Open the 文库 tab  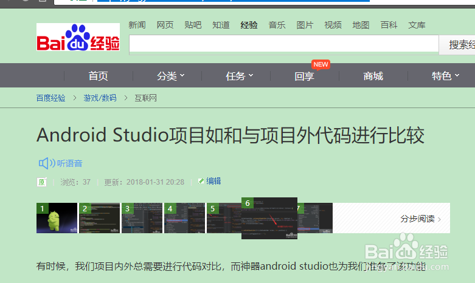417,25
